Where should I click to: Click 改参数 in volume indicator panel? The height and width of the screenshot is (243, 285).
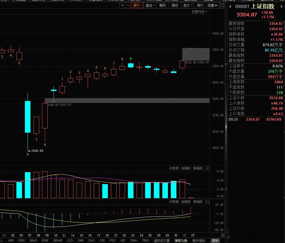pyautogui.click(x=174, y=168)
